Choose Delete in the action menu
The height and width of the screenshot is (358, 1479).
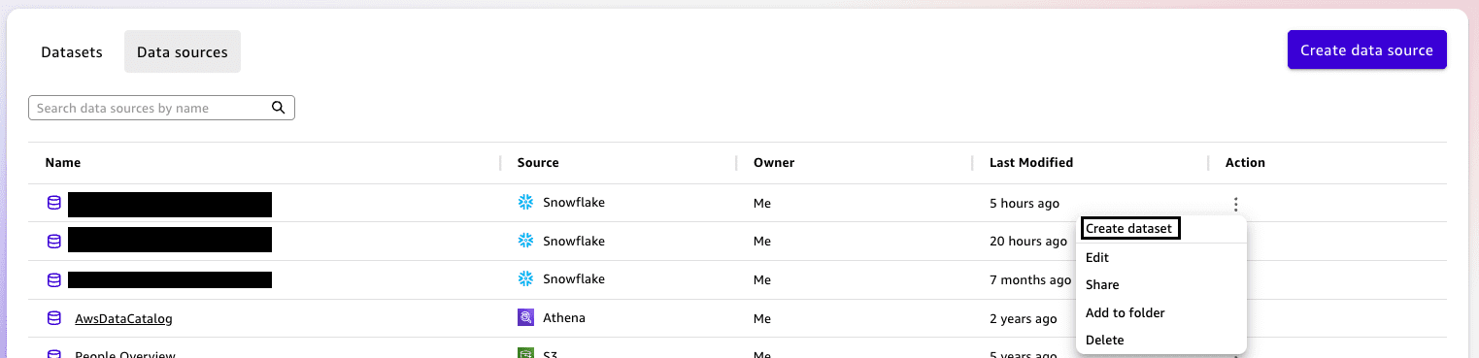pyautogui.click(x=1105, y=341)
